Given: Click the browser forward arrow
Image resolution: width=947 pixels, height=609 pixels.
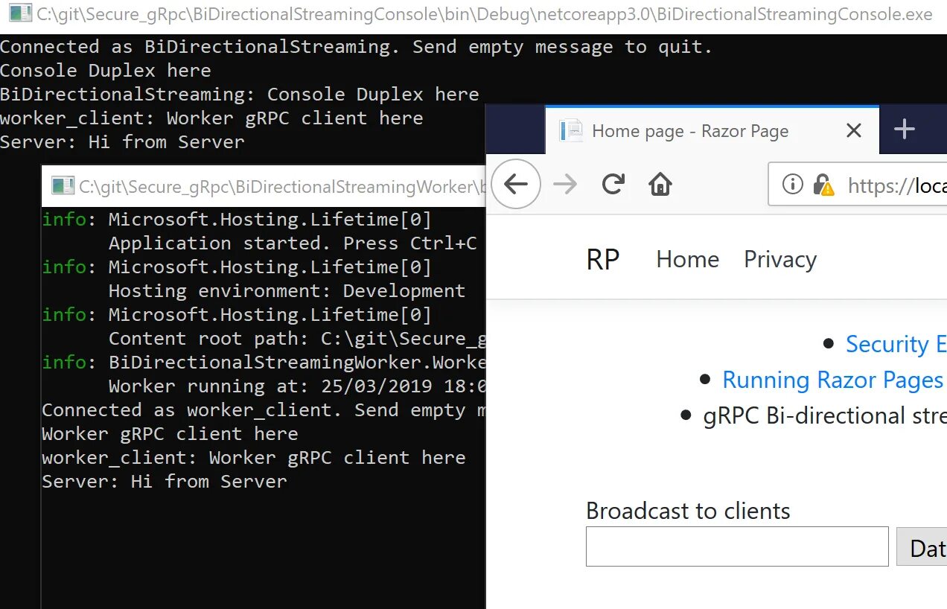Looking at the screenshot, I should (x=566, y=184).
